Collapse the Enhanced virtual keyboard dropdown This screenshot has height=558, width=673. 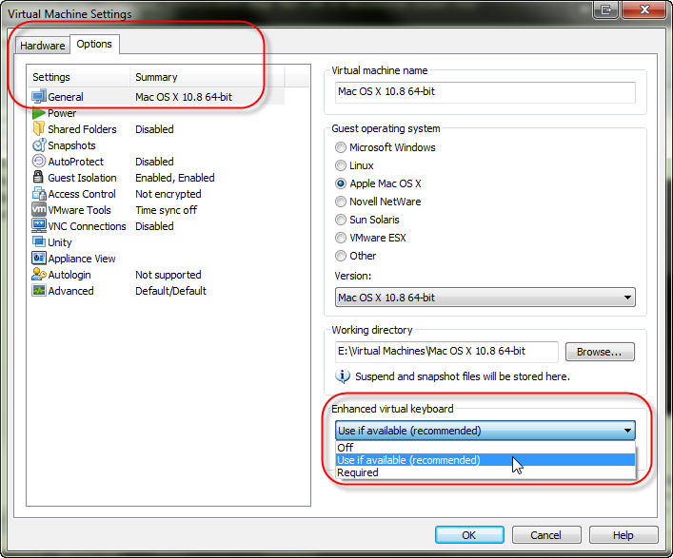485,431
